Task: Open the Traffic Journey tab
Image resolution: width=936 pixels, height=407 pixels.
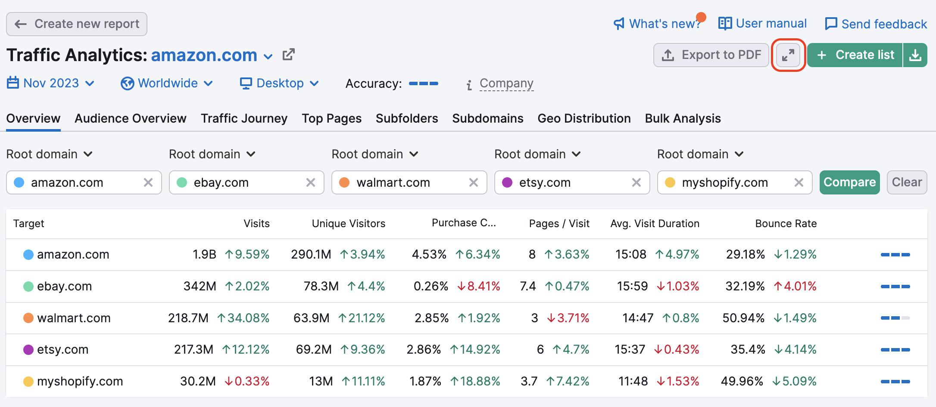Action: 244,118
